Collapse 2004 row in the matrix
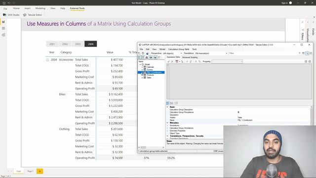Image resolution: width=316 pixels, height=178 pixels. (47, 60)
